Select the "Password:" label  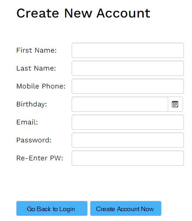34,140
